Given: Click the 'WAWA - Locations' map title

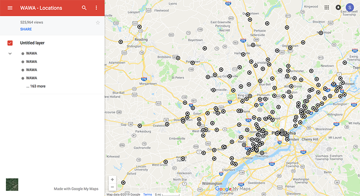Looking at the screenshot, I should (41, 8).
